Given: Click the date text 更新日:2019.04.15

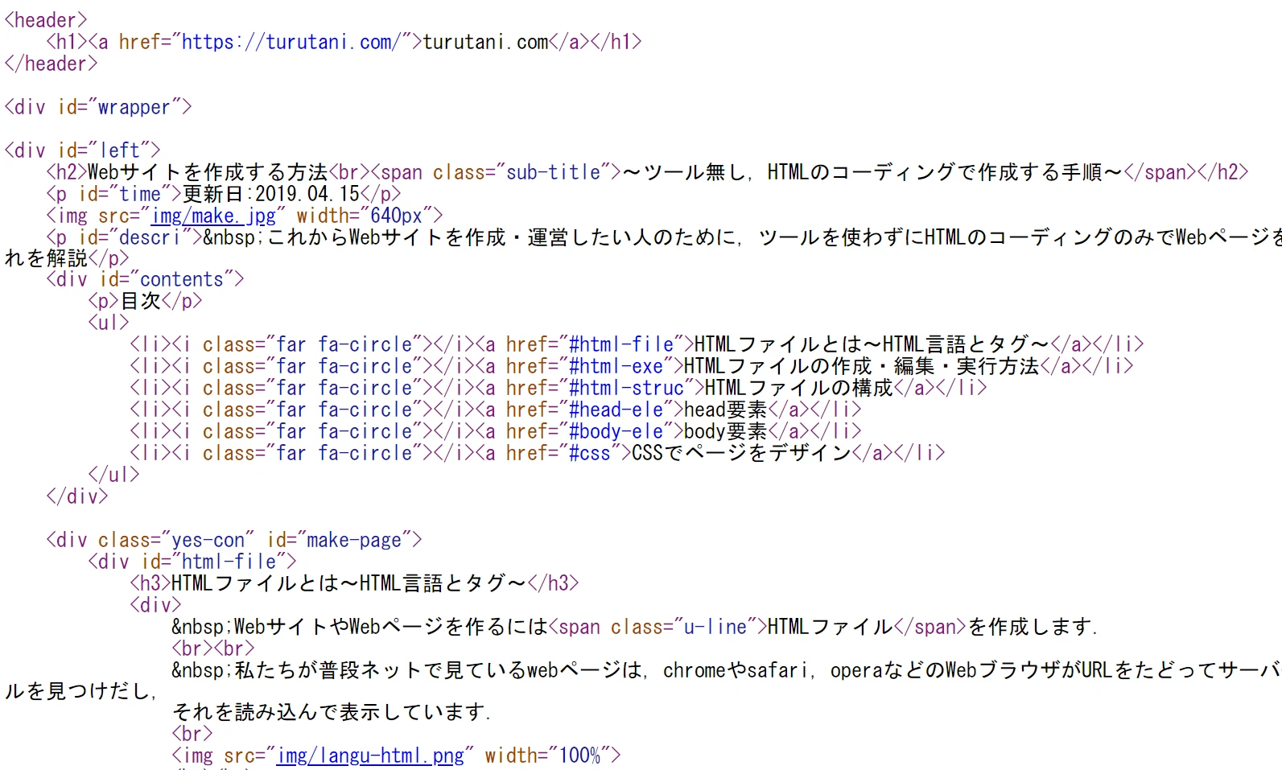Looking at the screenshot, I should (271, 194).
